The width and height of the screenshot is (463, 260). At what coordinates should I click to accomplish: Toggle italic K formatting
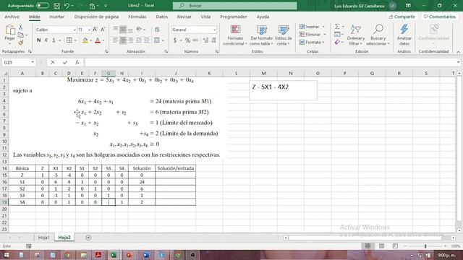click(46, 40)
